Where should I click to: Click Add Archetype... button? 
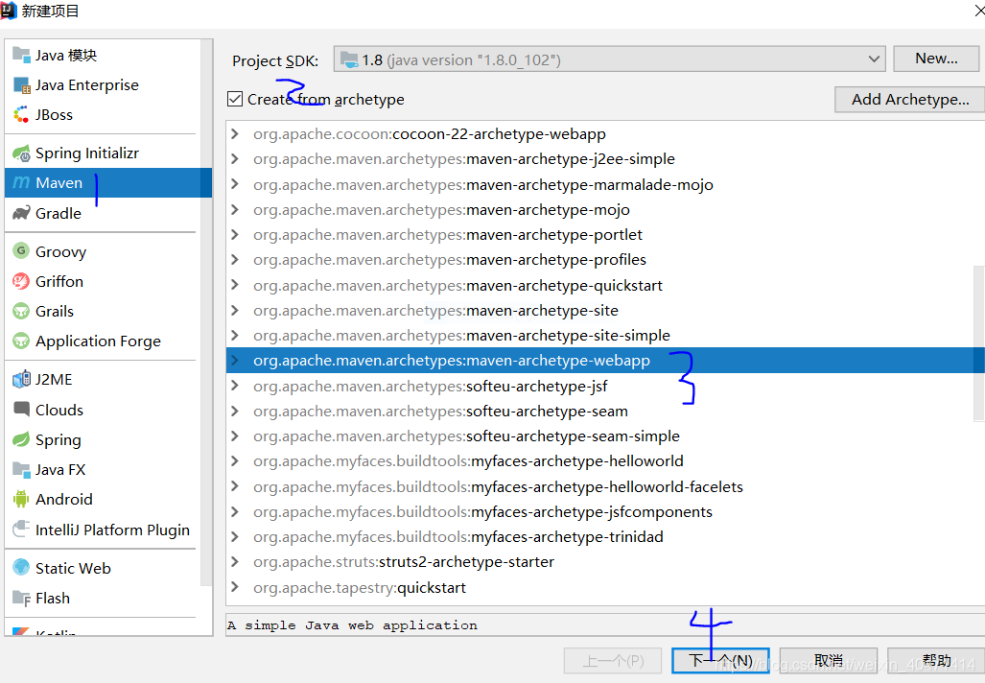coord(909,99)
